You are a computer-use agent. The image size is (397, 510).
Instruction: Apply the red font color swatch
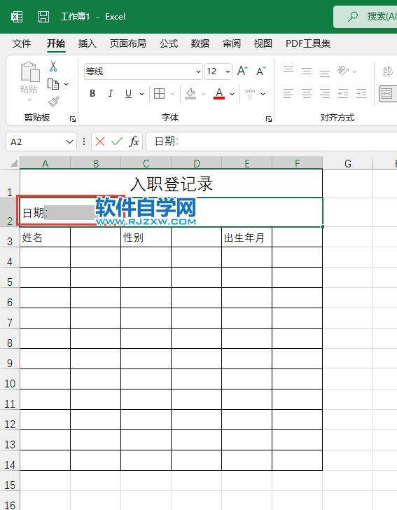coord(219,94)
